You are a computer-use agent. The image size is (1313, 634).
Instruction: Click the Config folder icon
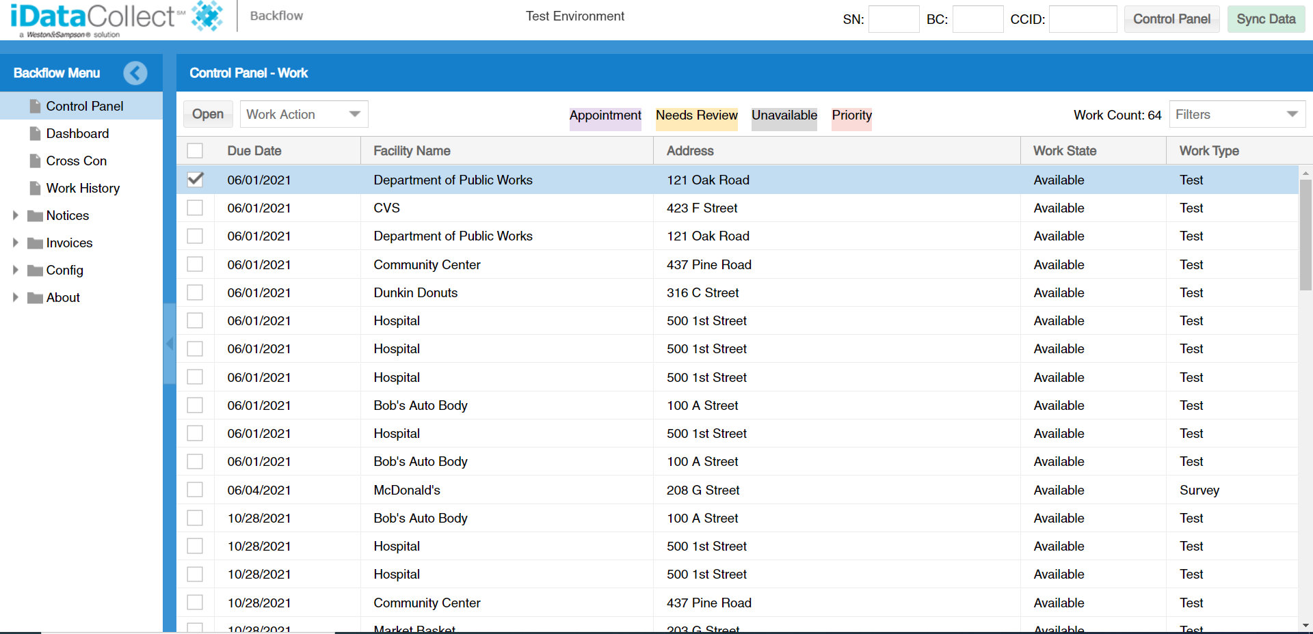pos(36,270)
